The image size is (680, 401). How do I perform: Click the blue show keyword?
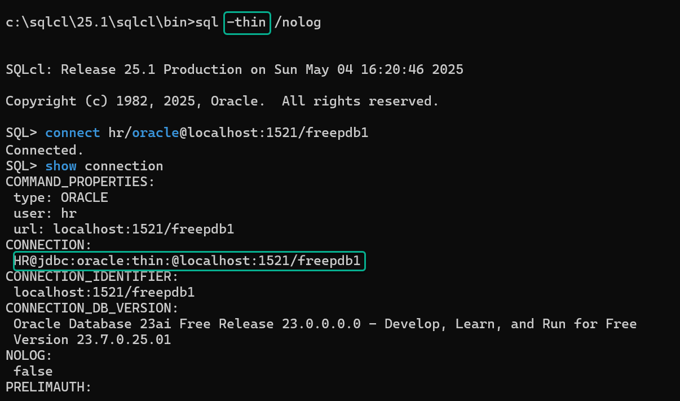[60, 166]
